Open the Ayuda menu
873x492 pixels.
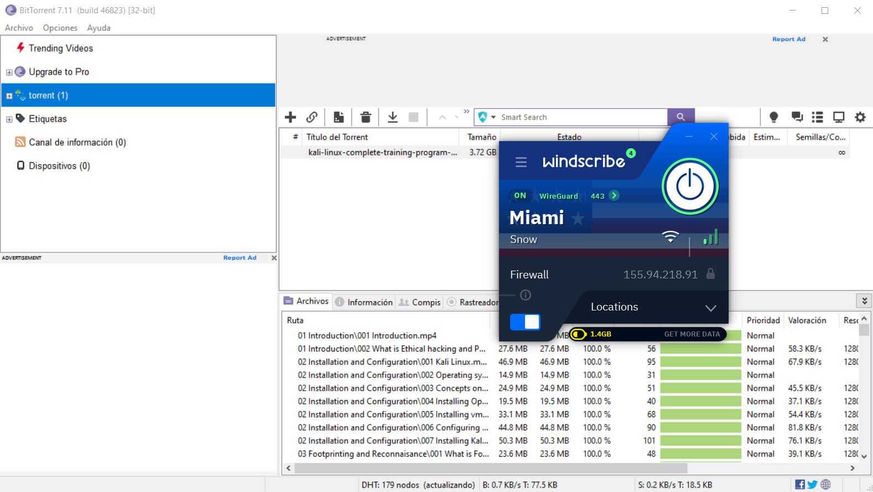tap(98, 28)
